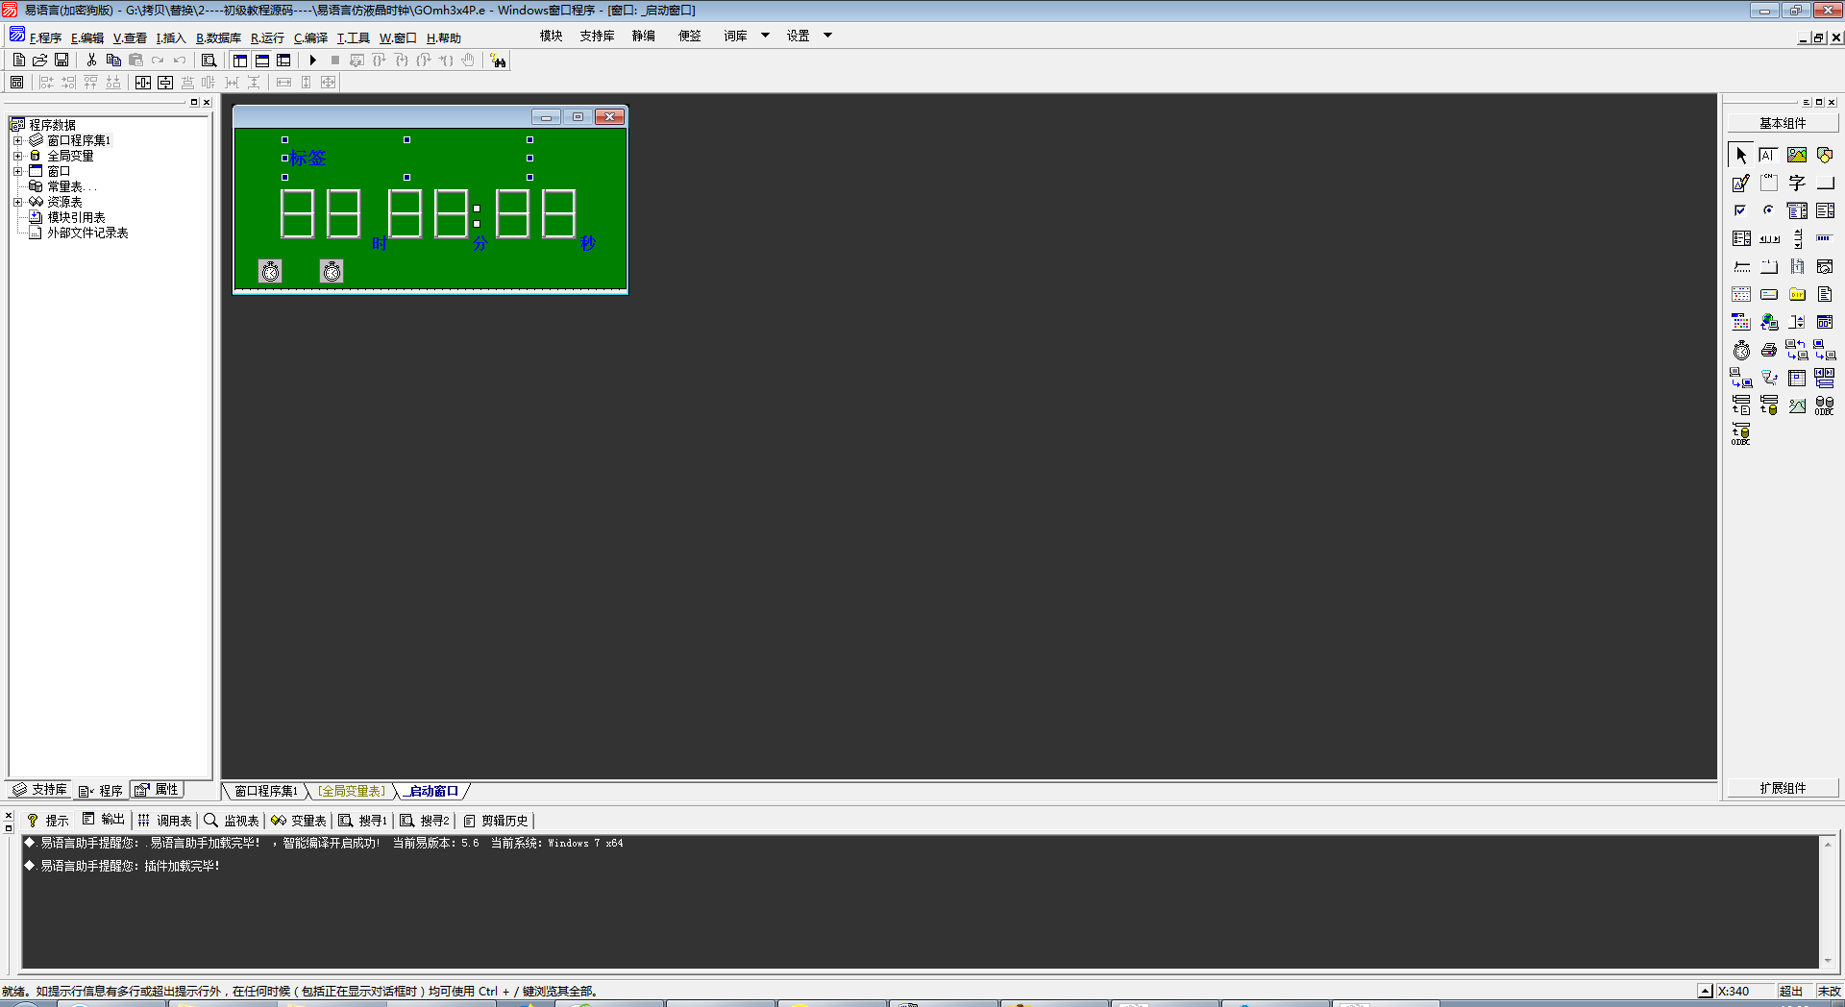Switch to the 窗口程序集1 editor tab
This screenshot has width=1845, height=1007.
pos(266,791)
